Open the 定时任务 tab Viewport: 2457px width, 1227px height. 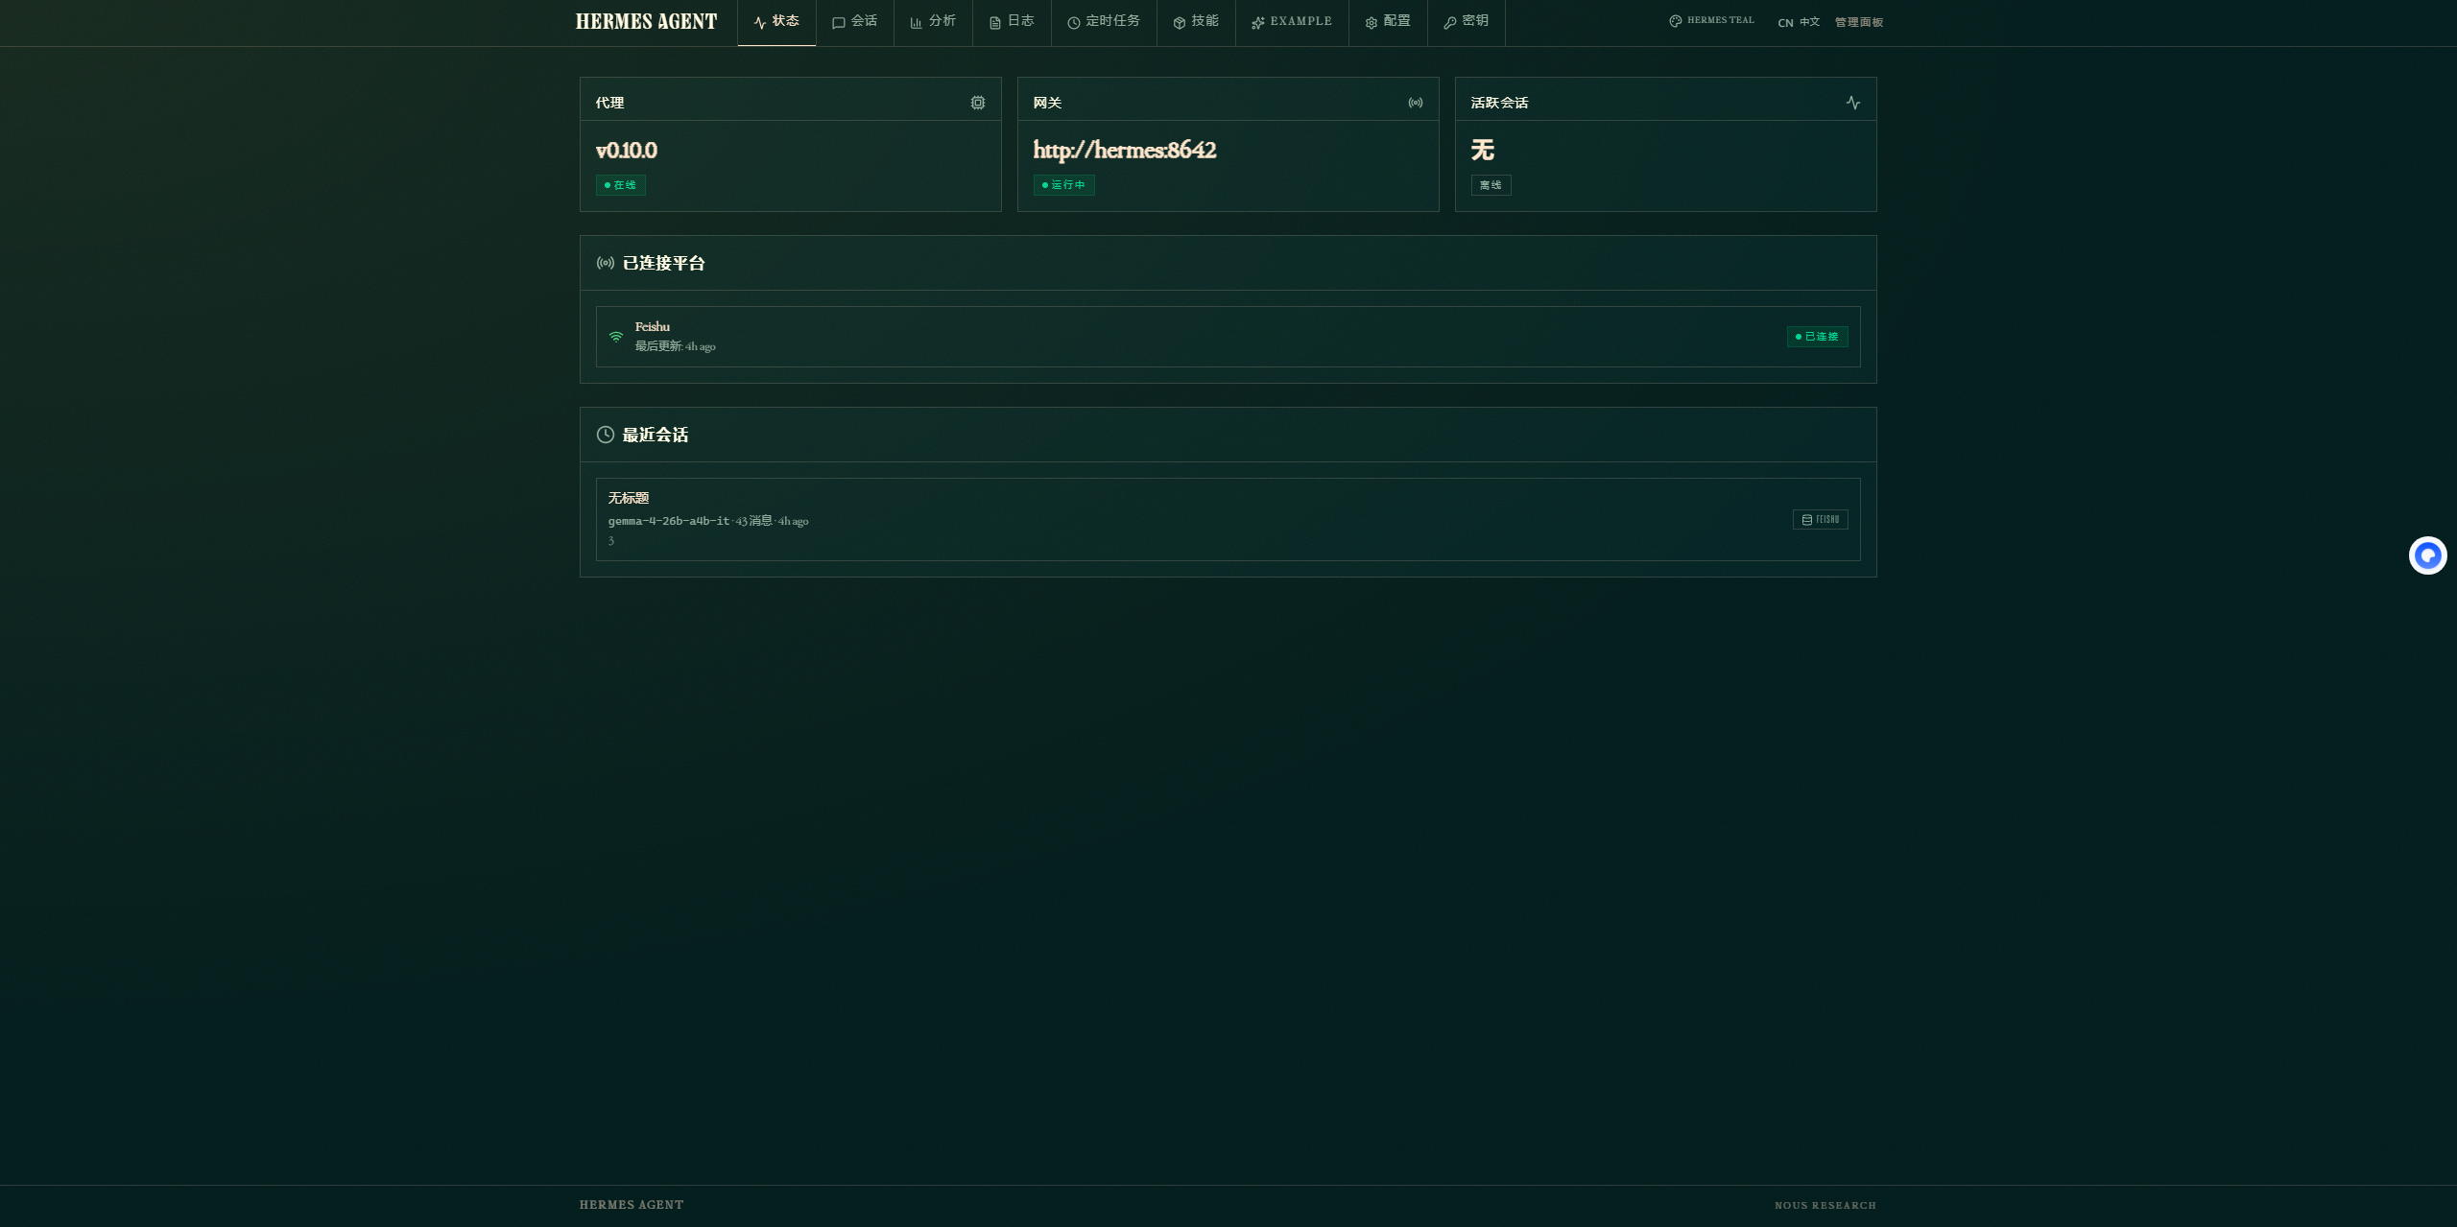pos(1104,21)
